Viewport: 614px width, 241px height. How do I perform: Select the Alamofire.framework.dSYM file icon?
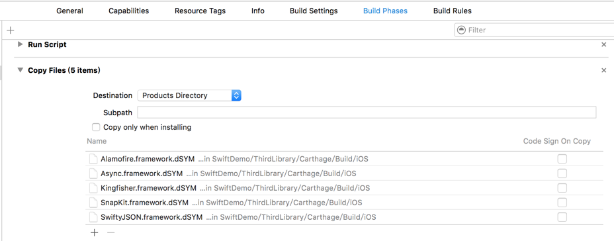click(x=93, y=159)
